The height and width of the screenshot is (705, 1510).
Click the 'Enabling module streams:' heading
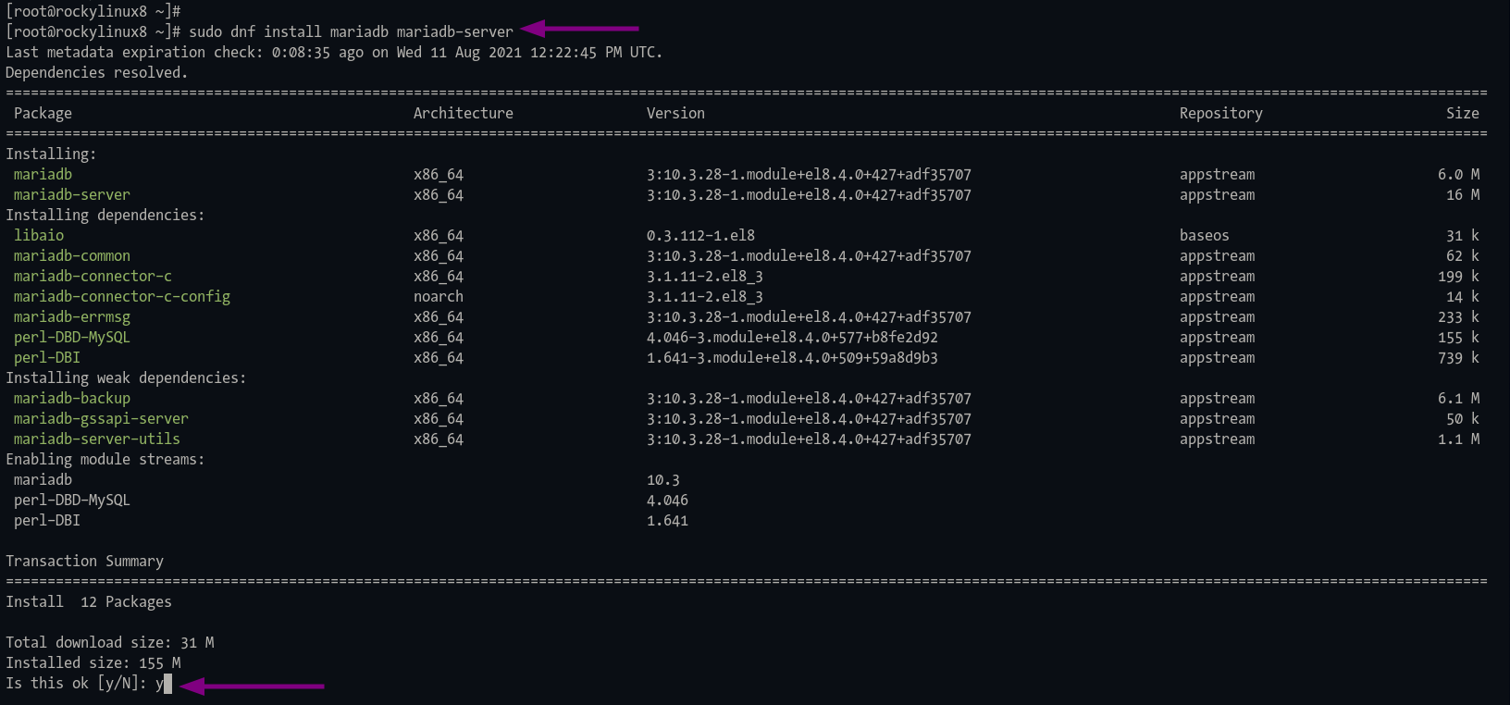pos(105,459)
